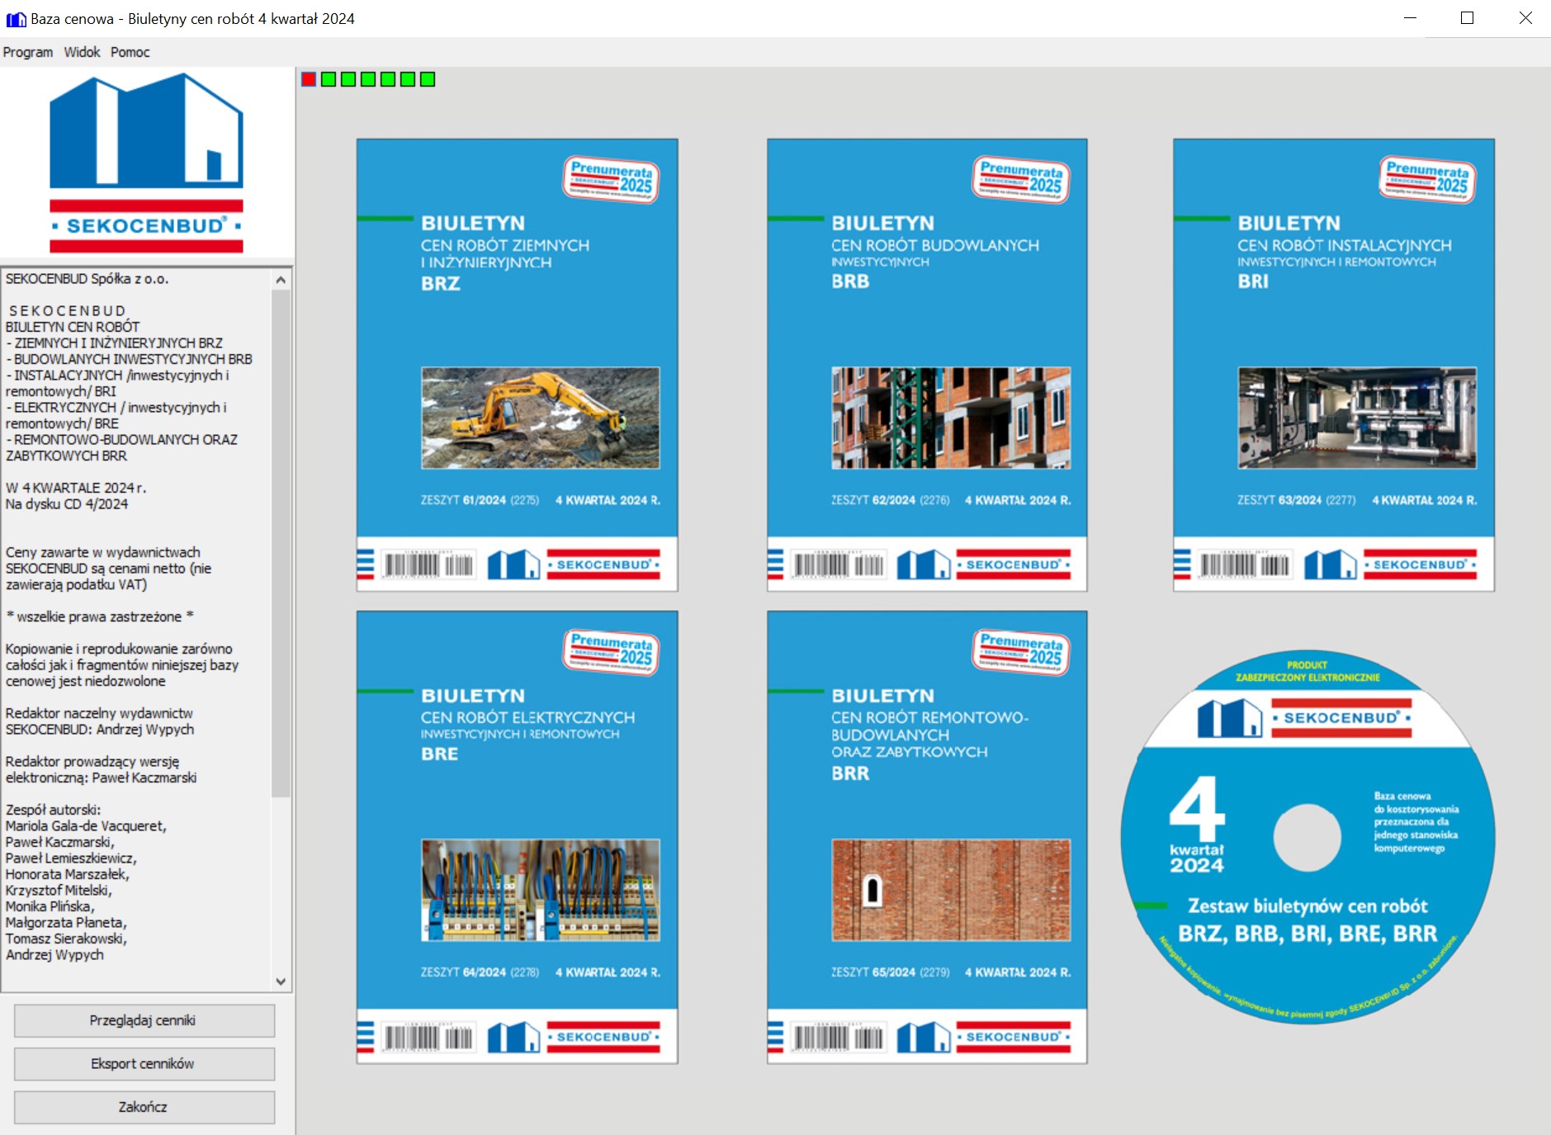This screenshot has width=1551, height=1135.
Task: Click the barcode on the BRI cover
Action: pyautogui.click(x=1245, y=565)
